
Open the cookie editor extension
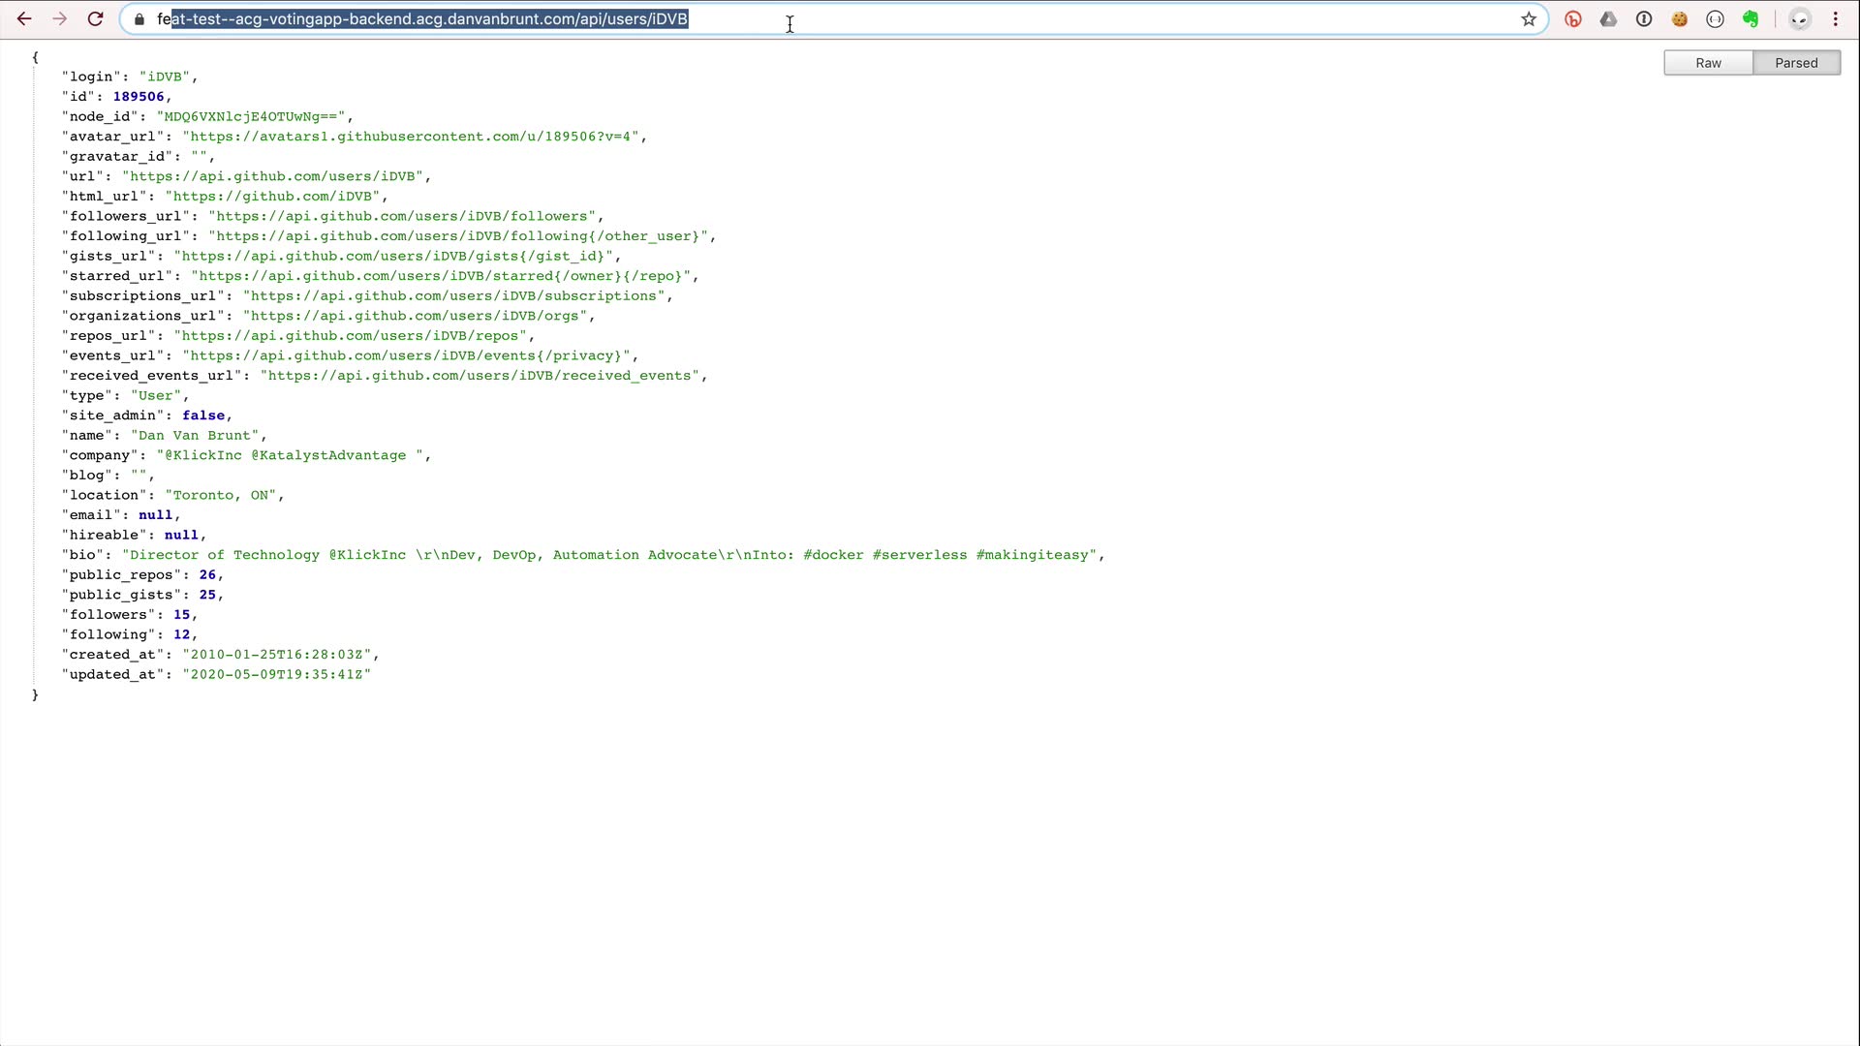[1680, 19]
